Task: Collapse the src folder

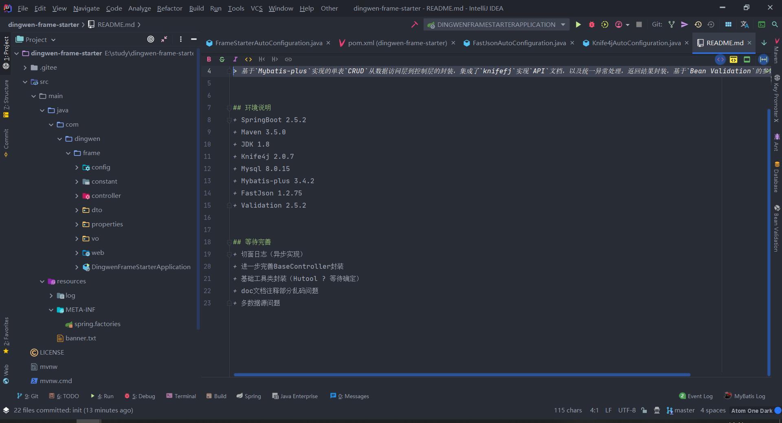Action: click(x=25, y=82)
